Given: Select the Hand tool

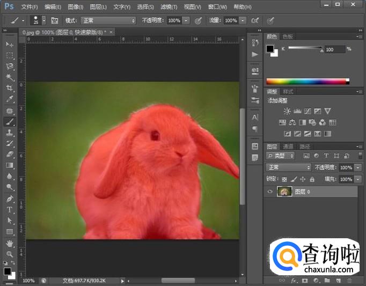Looking at the screenshot, I should pyautogui.click(x=10, y=243).
